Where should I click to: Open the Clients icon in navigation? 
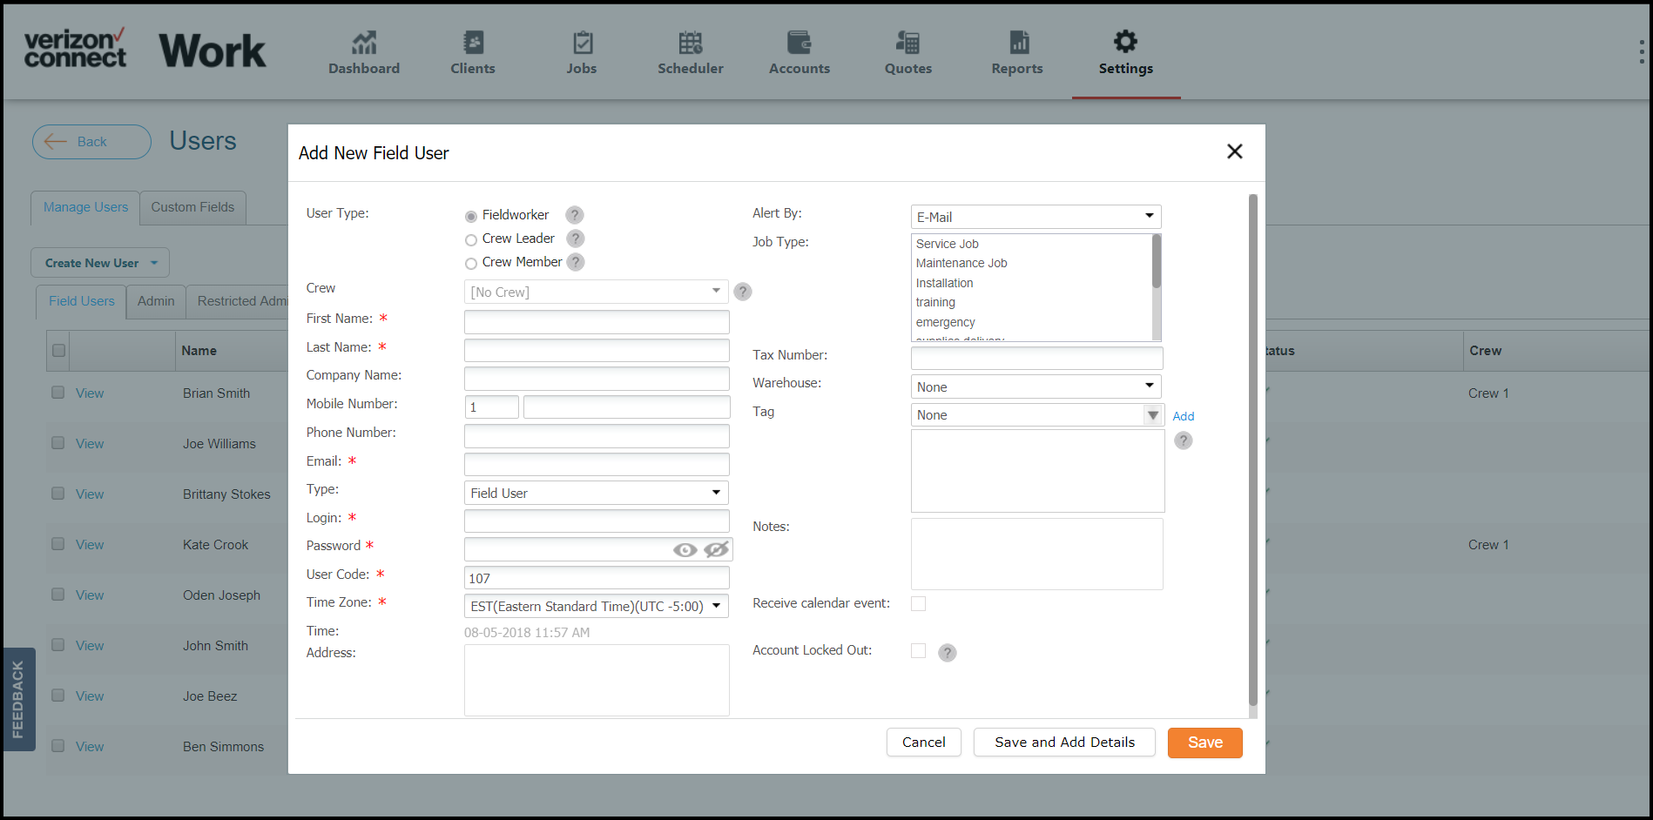[473, 42]
